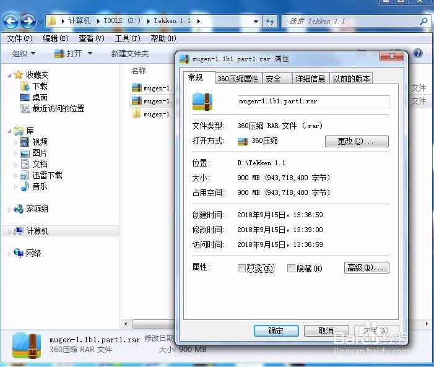Expand 音乐 library node
The width and height of the screenshot is (434, 367).
tap(15, 187)
